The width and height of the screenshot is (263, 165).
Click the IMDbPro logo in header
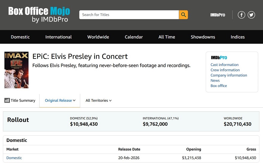click(218, 15)
